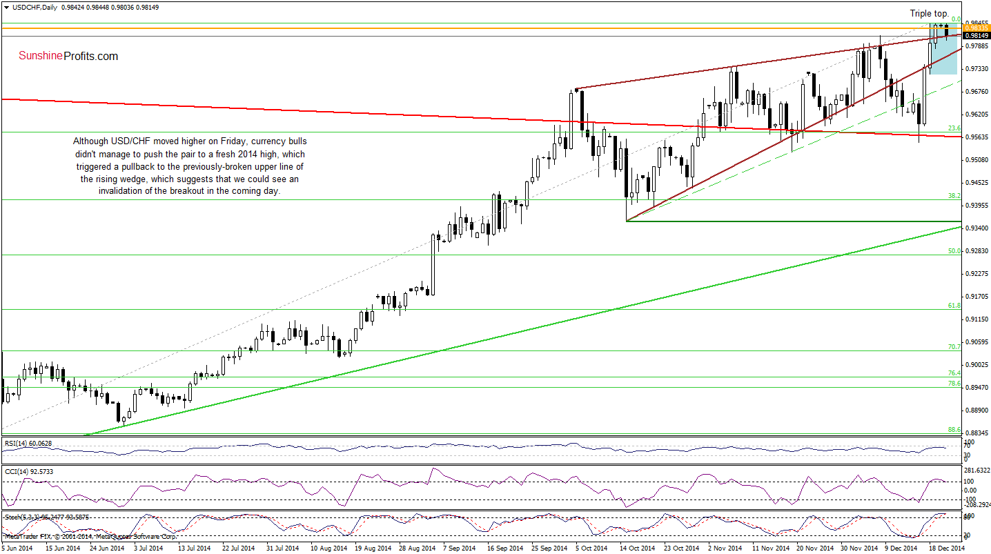991x554 pixels.
Task: Click the 0.94525 price axis label
Action: tap(977, 183)
